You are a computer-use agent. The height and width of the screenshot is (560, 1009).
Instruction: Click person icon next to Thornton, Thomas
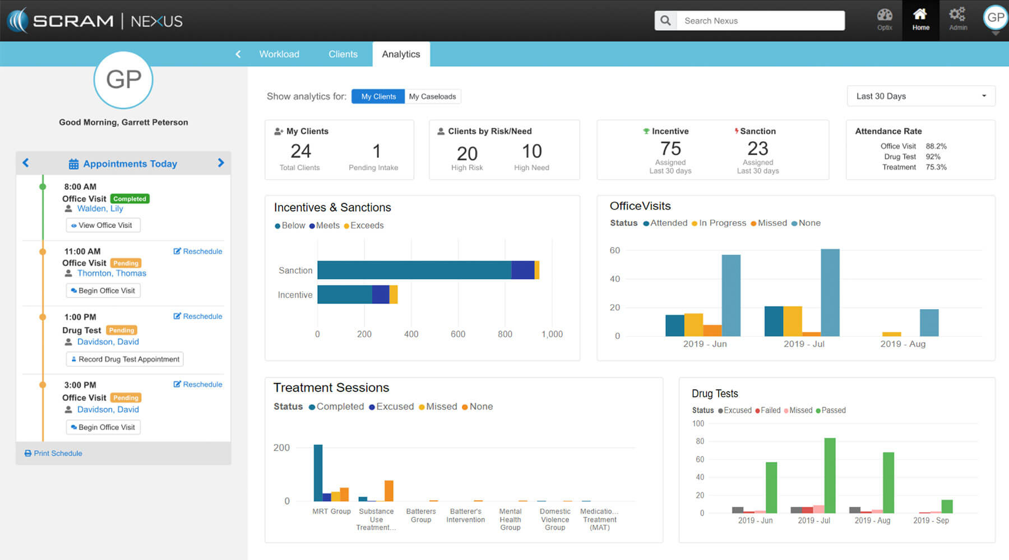pos(68,273)
